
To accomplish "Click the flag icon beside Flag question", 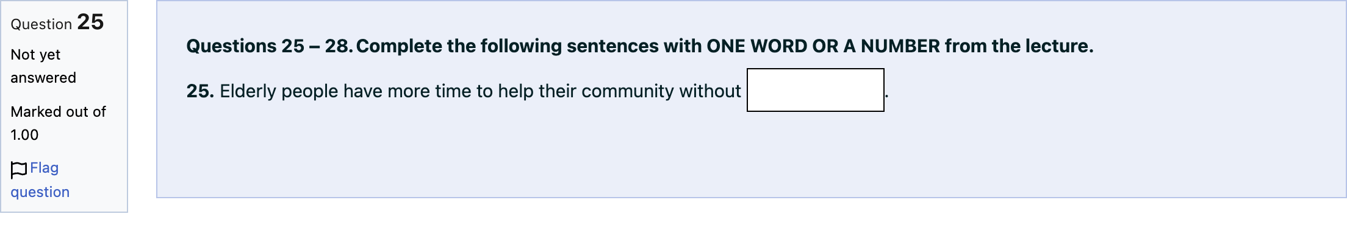I will 19,170.
